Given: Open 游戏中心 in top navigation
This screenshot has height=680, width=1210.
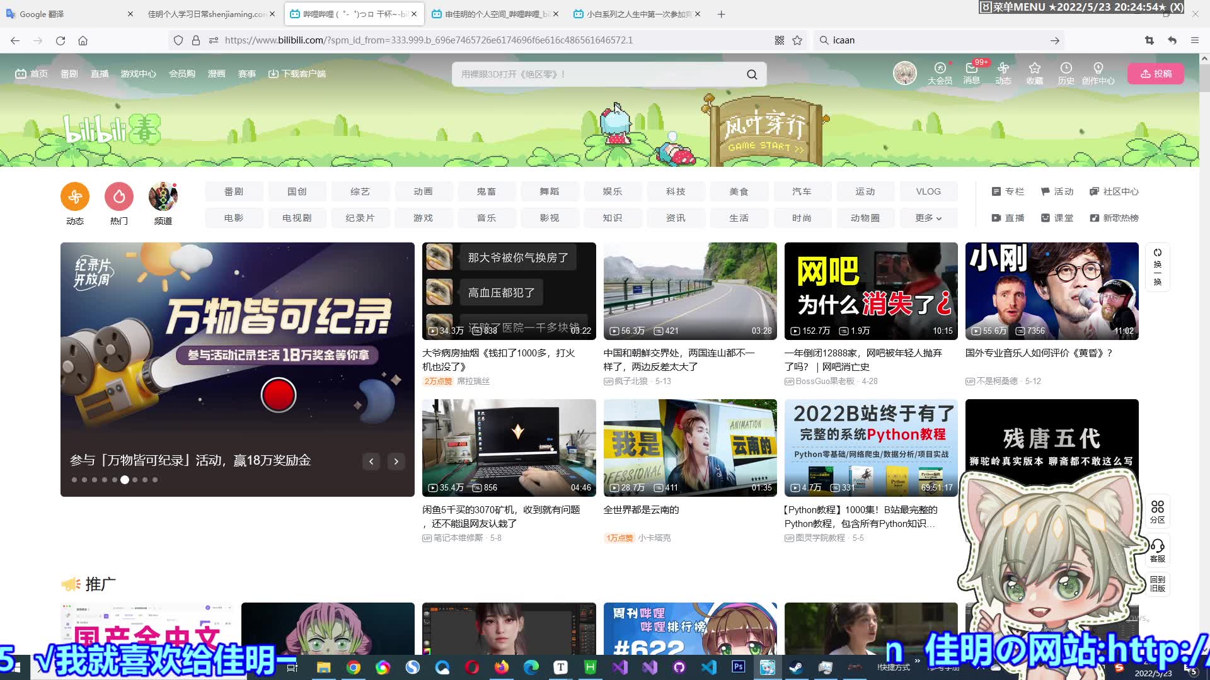Looking at the screenshot, I should click(x=138, y=74).
